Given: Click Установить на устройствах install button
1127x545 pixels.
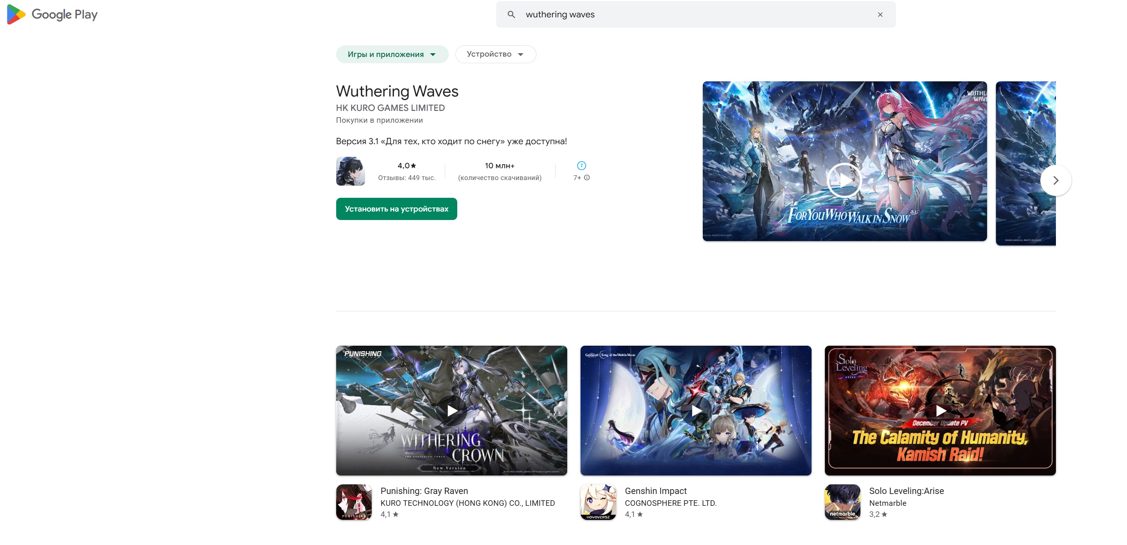Looking at the screenshot, I should [x=397, y=209].
